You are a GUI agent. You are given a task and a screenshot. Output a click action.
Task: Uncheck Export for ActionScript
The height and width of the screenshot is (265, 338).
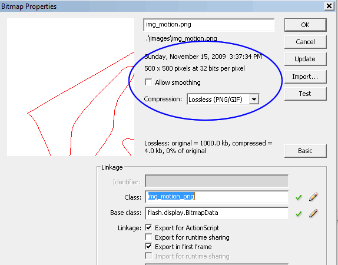point(148,227)
